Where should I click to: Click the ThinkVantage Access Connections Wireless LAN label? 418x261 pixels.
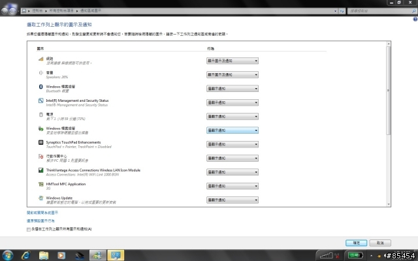93,170
